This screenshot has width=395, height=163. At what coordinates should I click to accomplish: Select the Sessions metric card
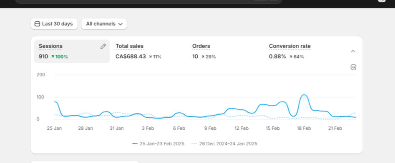point(72,51)
